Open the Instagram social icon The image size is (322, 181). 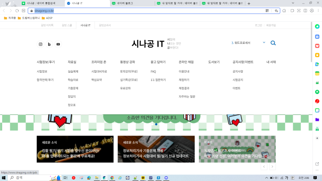pyautogui.click(x=41, y=44)
